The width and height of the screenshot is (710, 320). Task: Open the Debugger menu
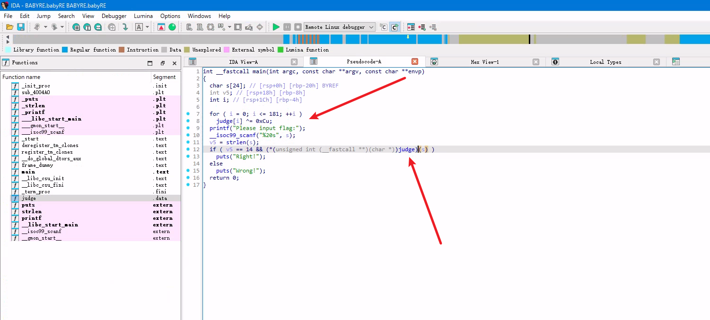click(x=114, y=16)
